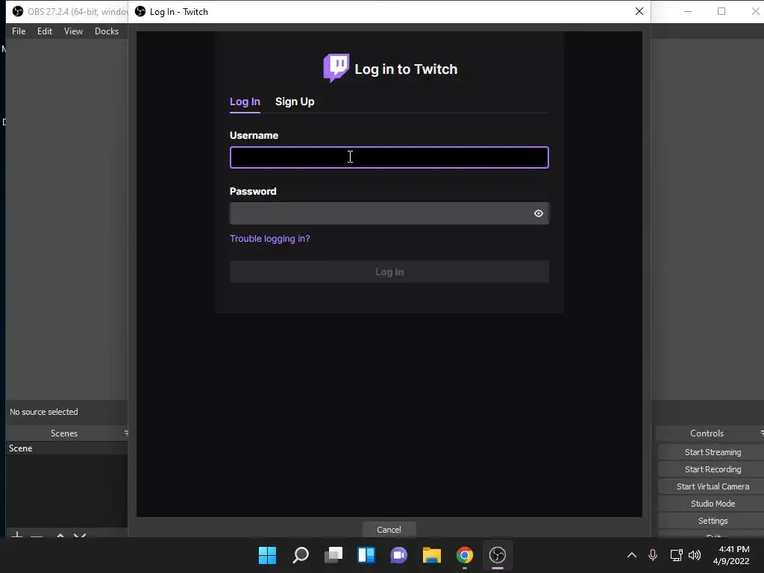
Task: Focus the Username input field
Action: [x=389, y=157]
